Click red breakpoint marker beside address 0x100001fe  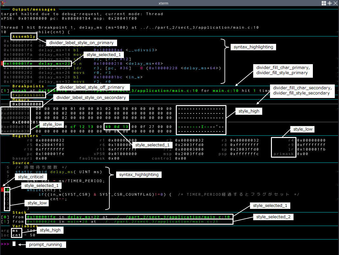click(x=2, y=64)
